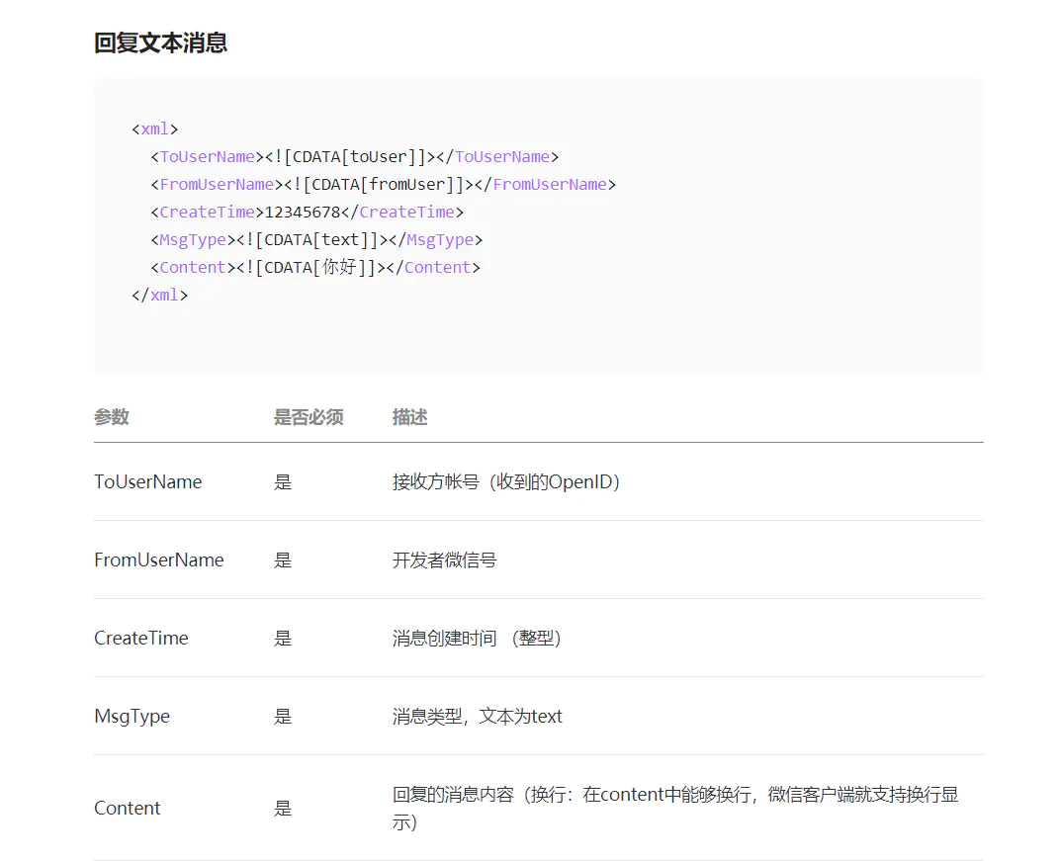Click 是 in the ToUserName row
This screenshot has height=861, width=1061.
coord(283,481)
